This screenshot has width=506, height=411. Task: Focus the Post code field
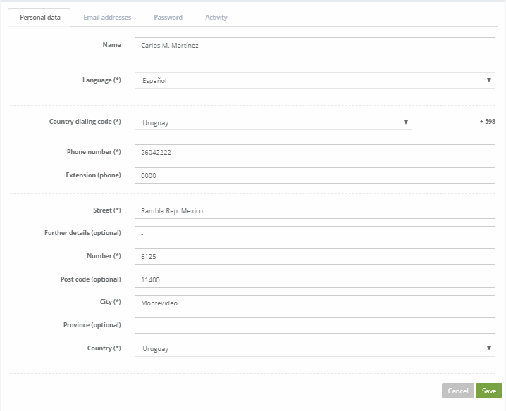[x=314, y=279]
